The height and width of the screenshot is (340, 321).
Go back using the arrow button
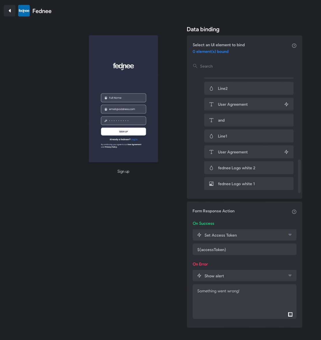point(10,11)
